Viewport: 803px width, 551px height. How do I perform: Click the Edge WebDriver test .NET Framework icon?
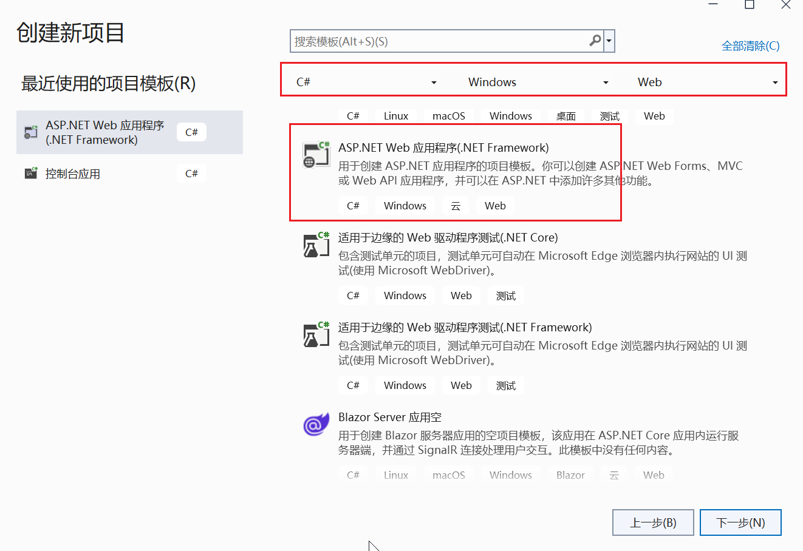click(x=316, y=334)
